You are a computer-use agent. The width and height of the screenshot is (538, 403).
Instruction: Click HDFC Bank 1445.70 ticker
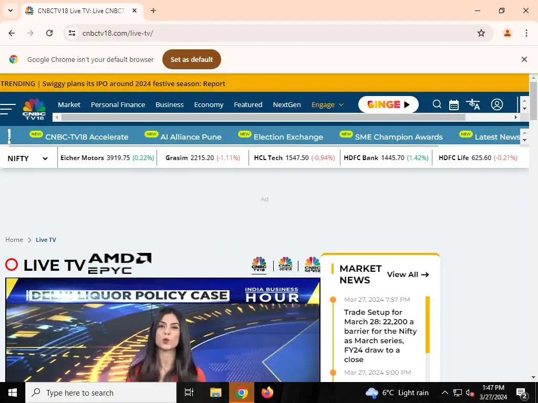[x=386, y=157]
